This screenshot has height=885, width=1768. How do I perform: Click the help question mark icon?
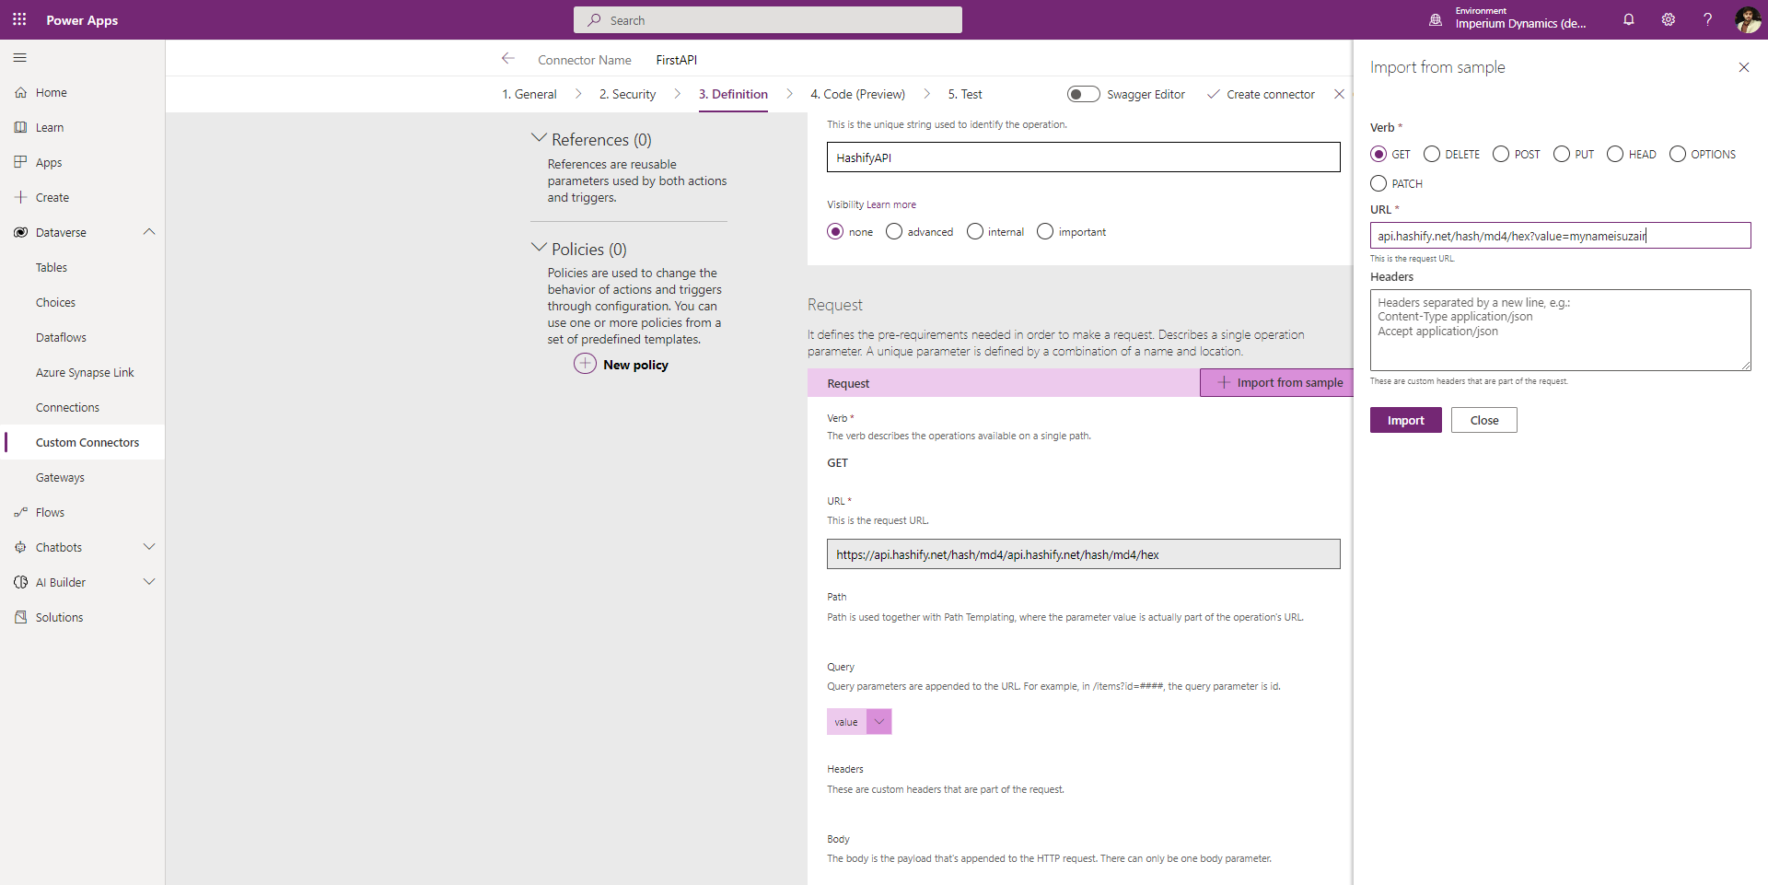pos(1707,19)
